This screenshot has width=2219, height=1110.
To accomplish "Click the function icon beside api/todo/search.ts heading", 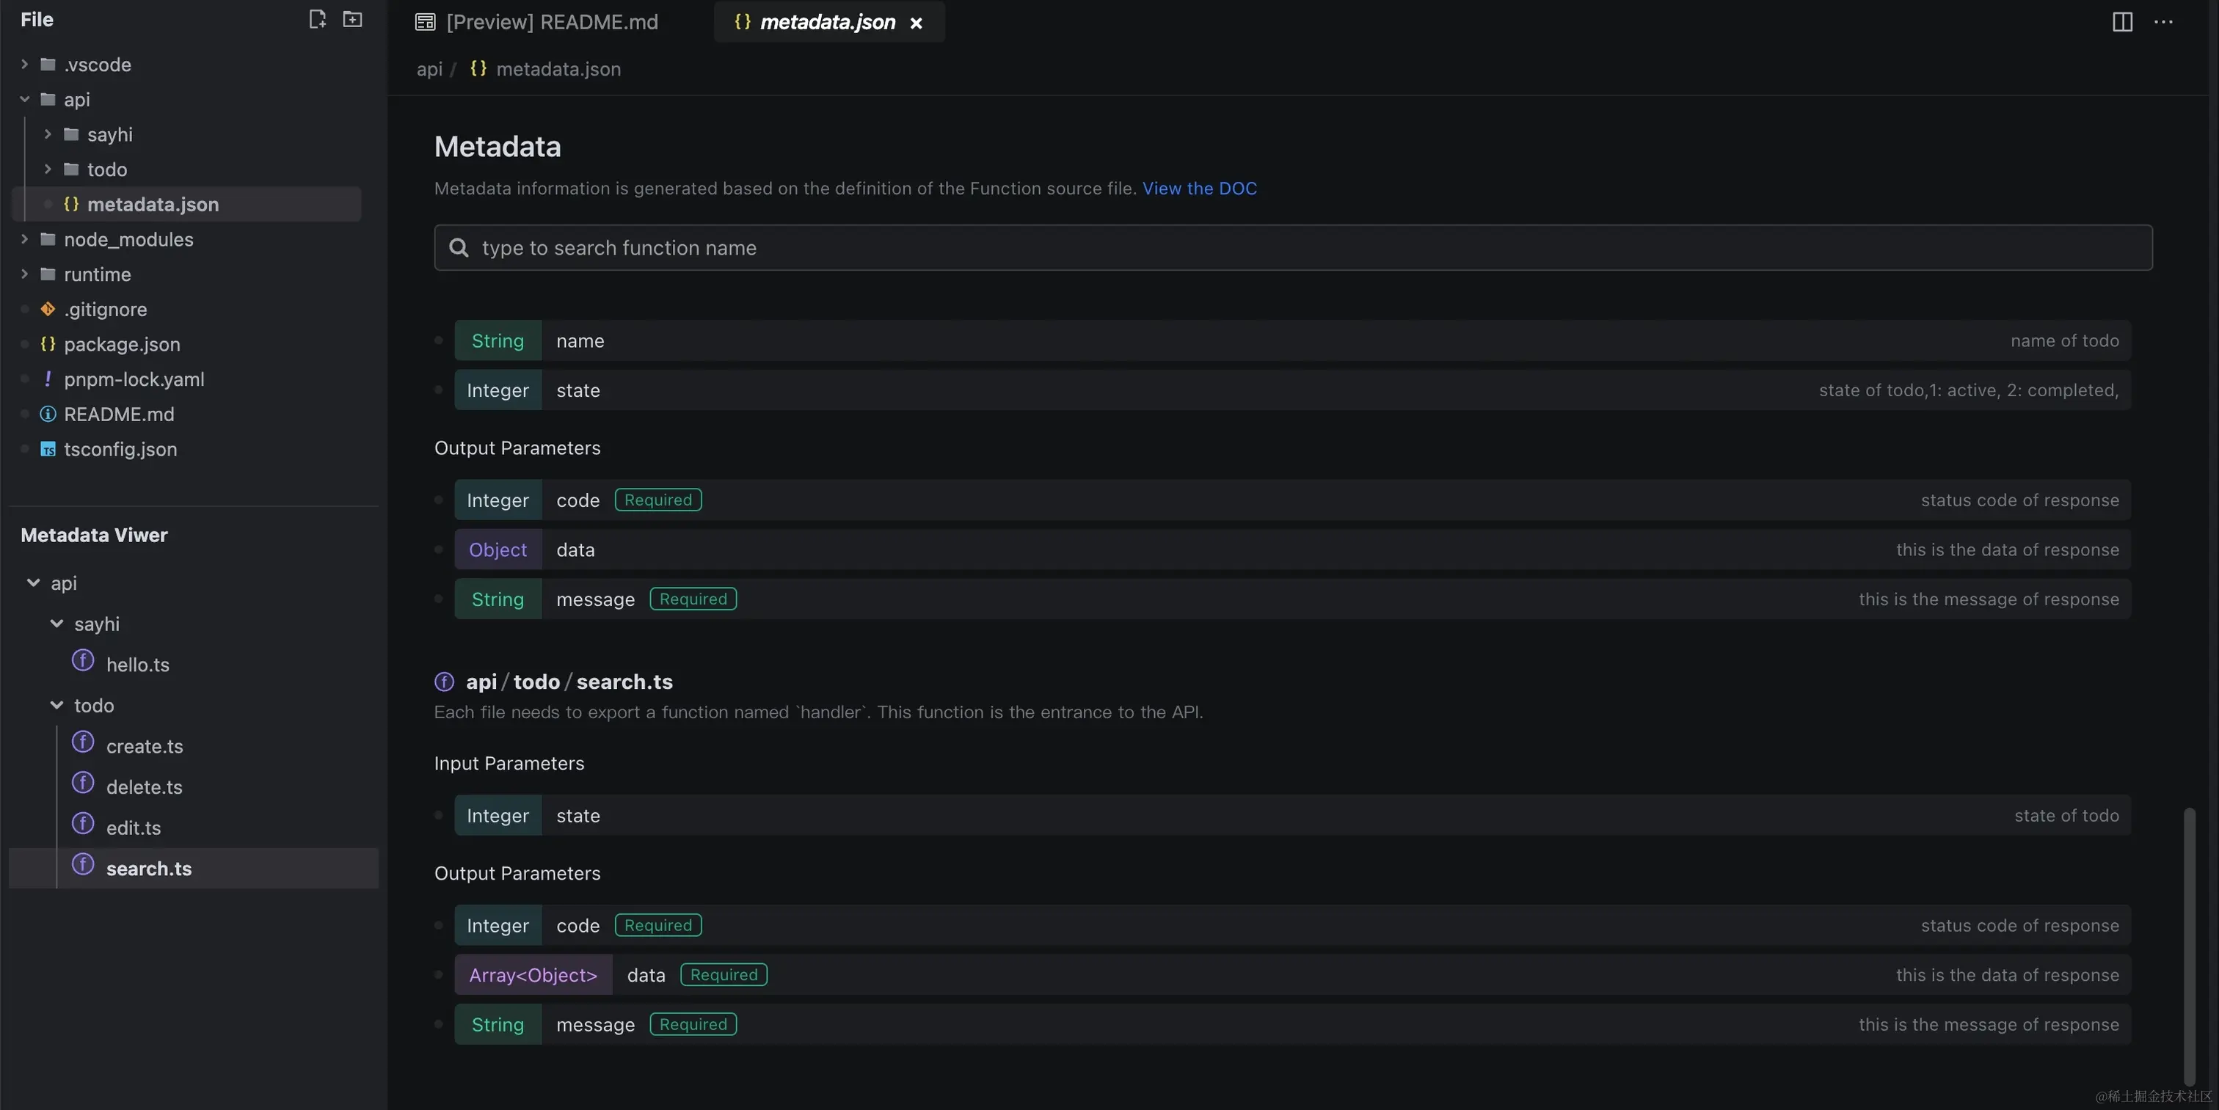I will tap(444, 681).
